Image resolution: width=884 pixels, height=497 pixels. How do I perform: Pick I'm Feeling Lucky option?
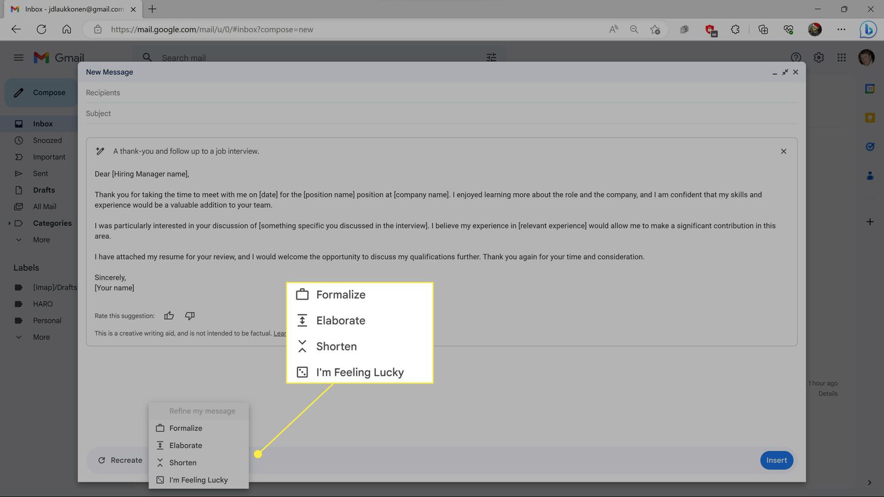[x=198, y=480]
